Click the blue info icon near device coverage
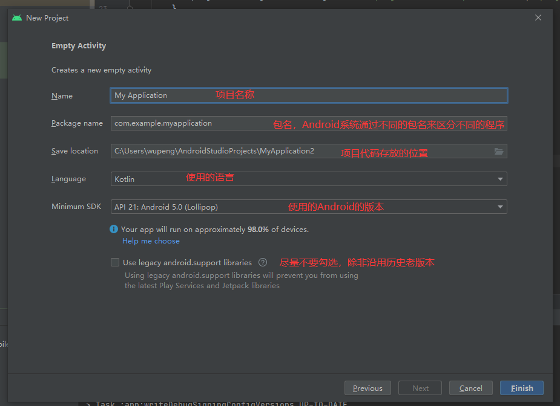 [x=114, y=229]
